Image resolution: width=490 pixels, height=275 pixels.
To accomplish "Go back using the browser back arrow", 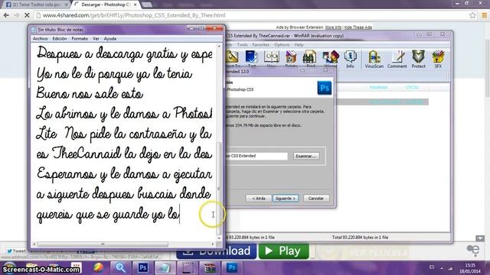I will [7, 15].
